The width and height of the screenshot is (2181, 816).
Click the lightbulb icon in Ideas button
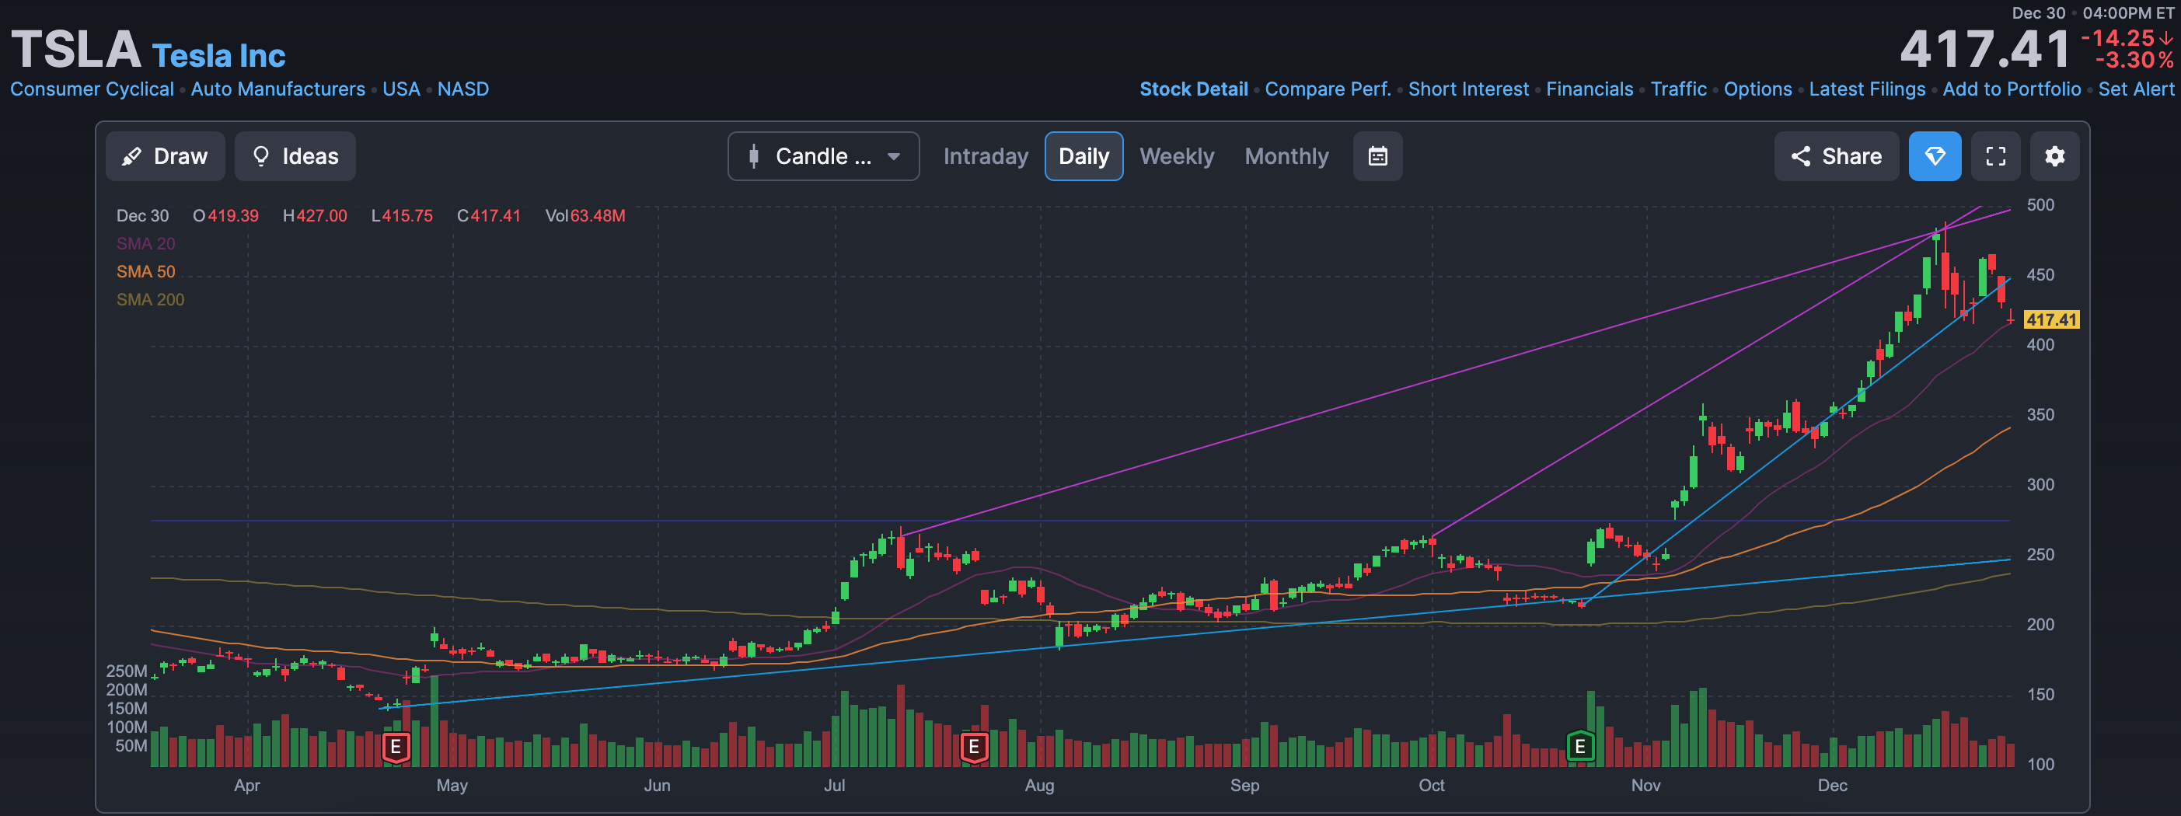pyautogui.click(x=261, y=157)
